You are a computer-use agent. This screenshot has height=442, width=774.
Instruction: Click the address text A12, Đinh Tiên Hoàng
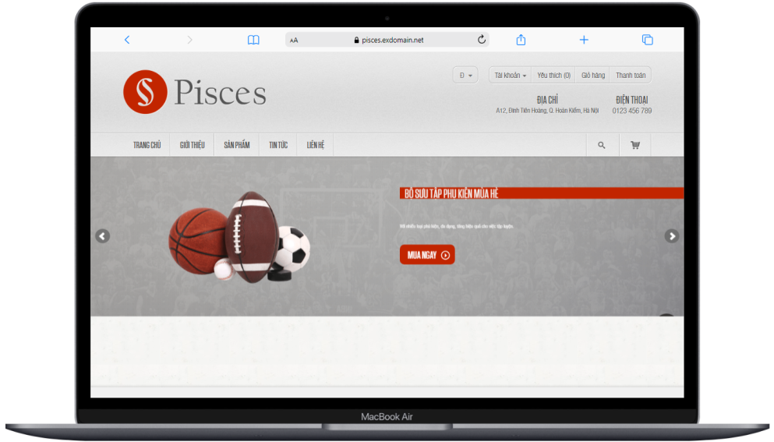pyautogui.click(x=547, y=111)
